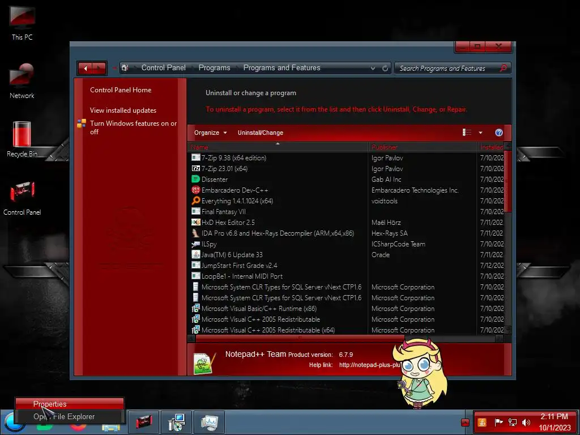Click Uninstall/Change toolbar button
The width and height of the screenshot is (580, 435).
[x=261, y=133]
